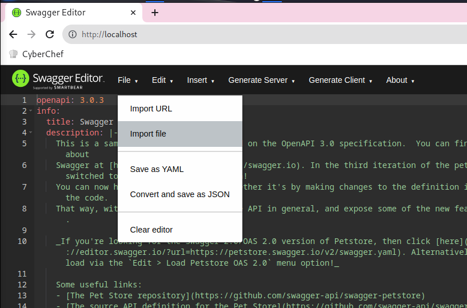Open the CyberChef bookmark

click(x=37, y=54)
